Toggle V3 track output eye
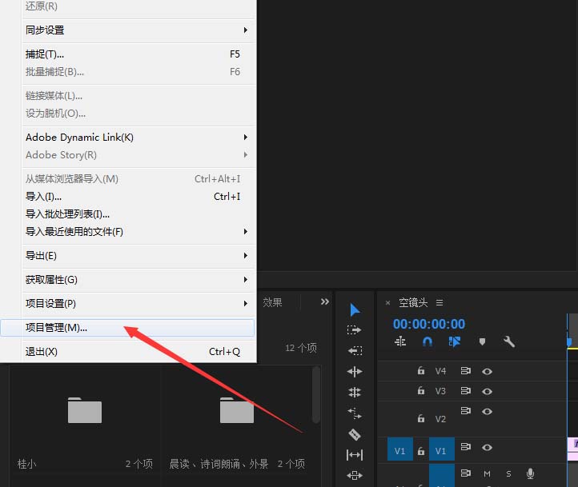The image size is (578, 487). (487, 391)
